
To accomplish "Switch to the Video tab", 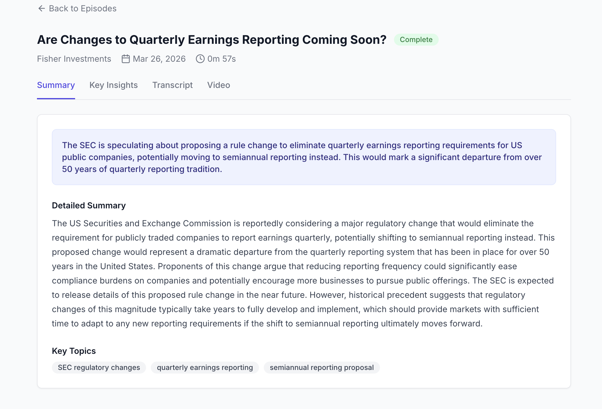I will point(218,85).
